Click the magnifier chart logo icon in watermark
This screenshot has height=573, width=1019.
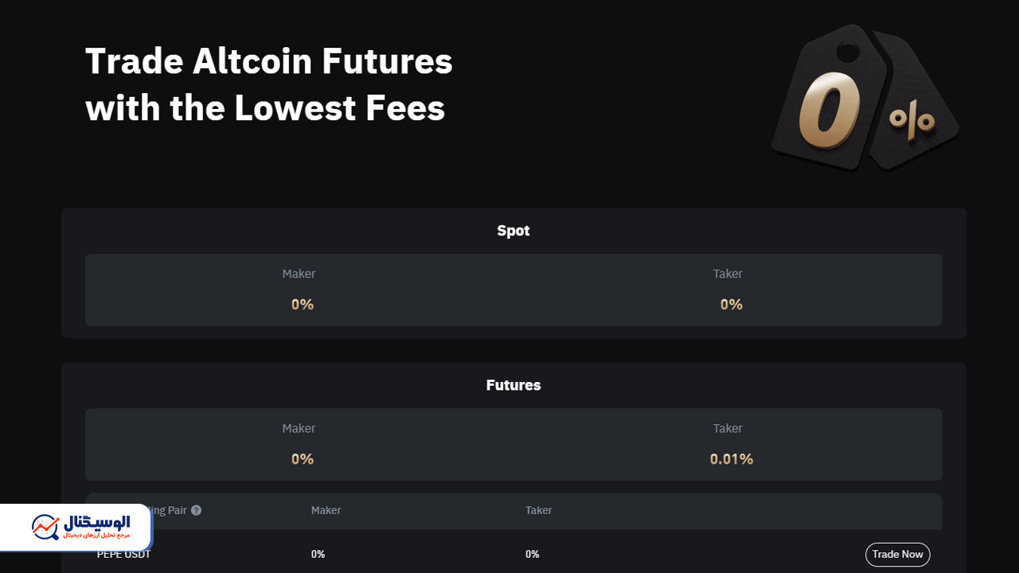point(45,527)
